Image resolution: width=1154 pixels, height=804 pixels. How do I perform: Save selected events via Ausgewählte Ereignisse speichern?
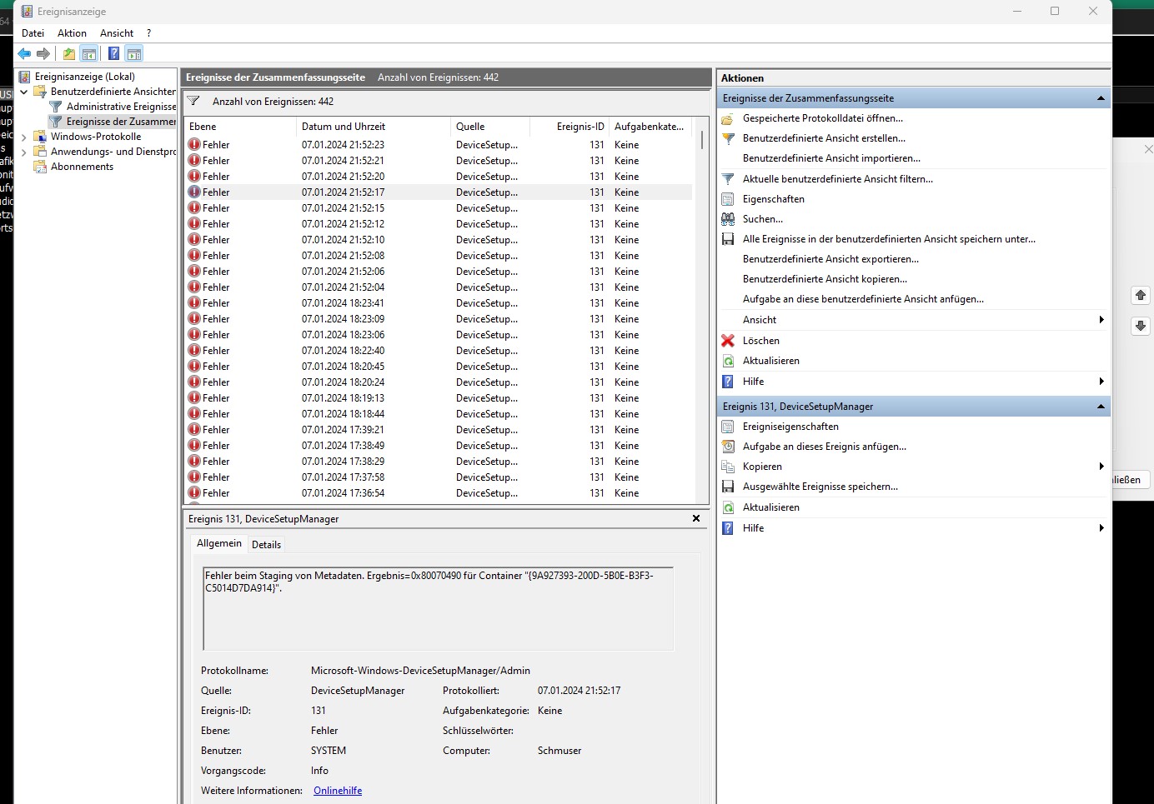(820, 487)
